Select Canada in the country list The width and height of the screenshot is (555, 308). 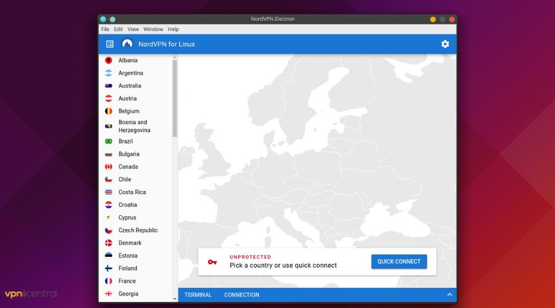tap(128, 167)
